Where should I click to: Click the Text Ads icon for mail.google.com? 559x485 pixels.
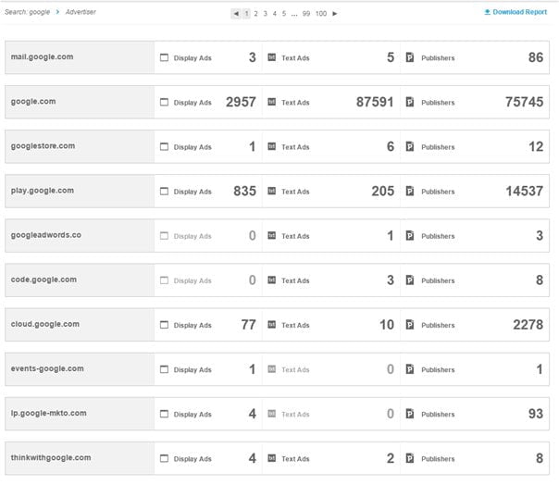coord(272,58)
